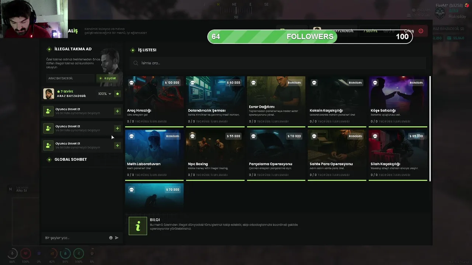Click the $ 65 000 reward badge

416,136
